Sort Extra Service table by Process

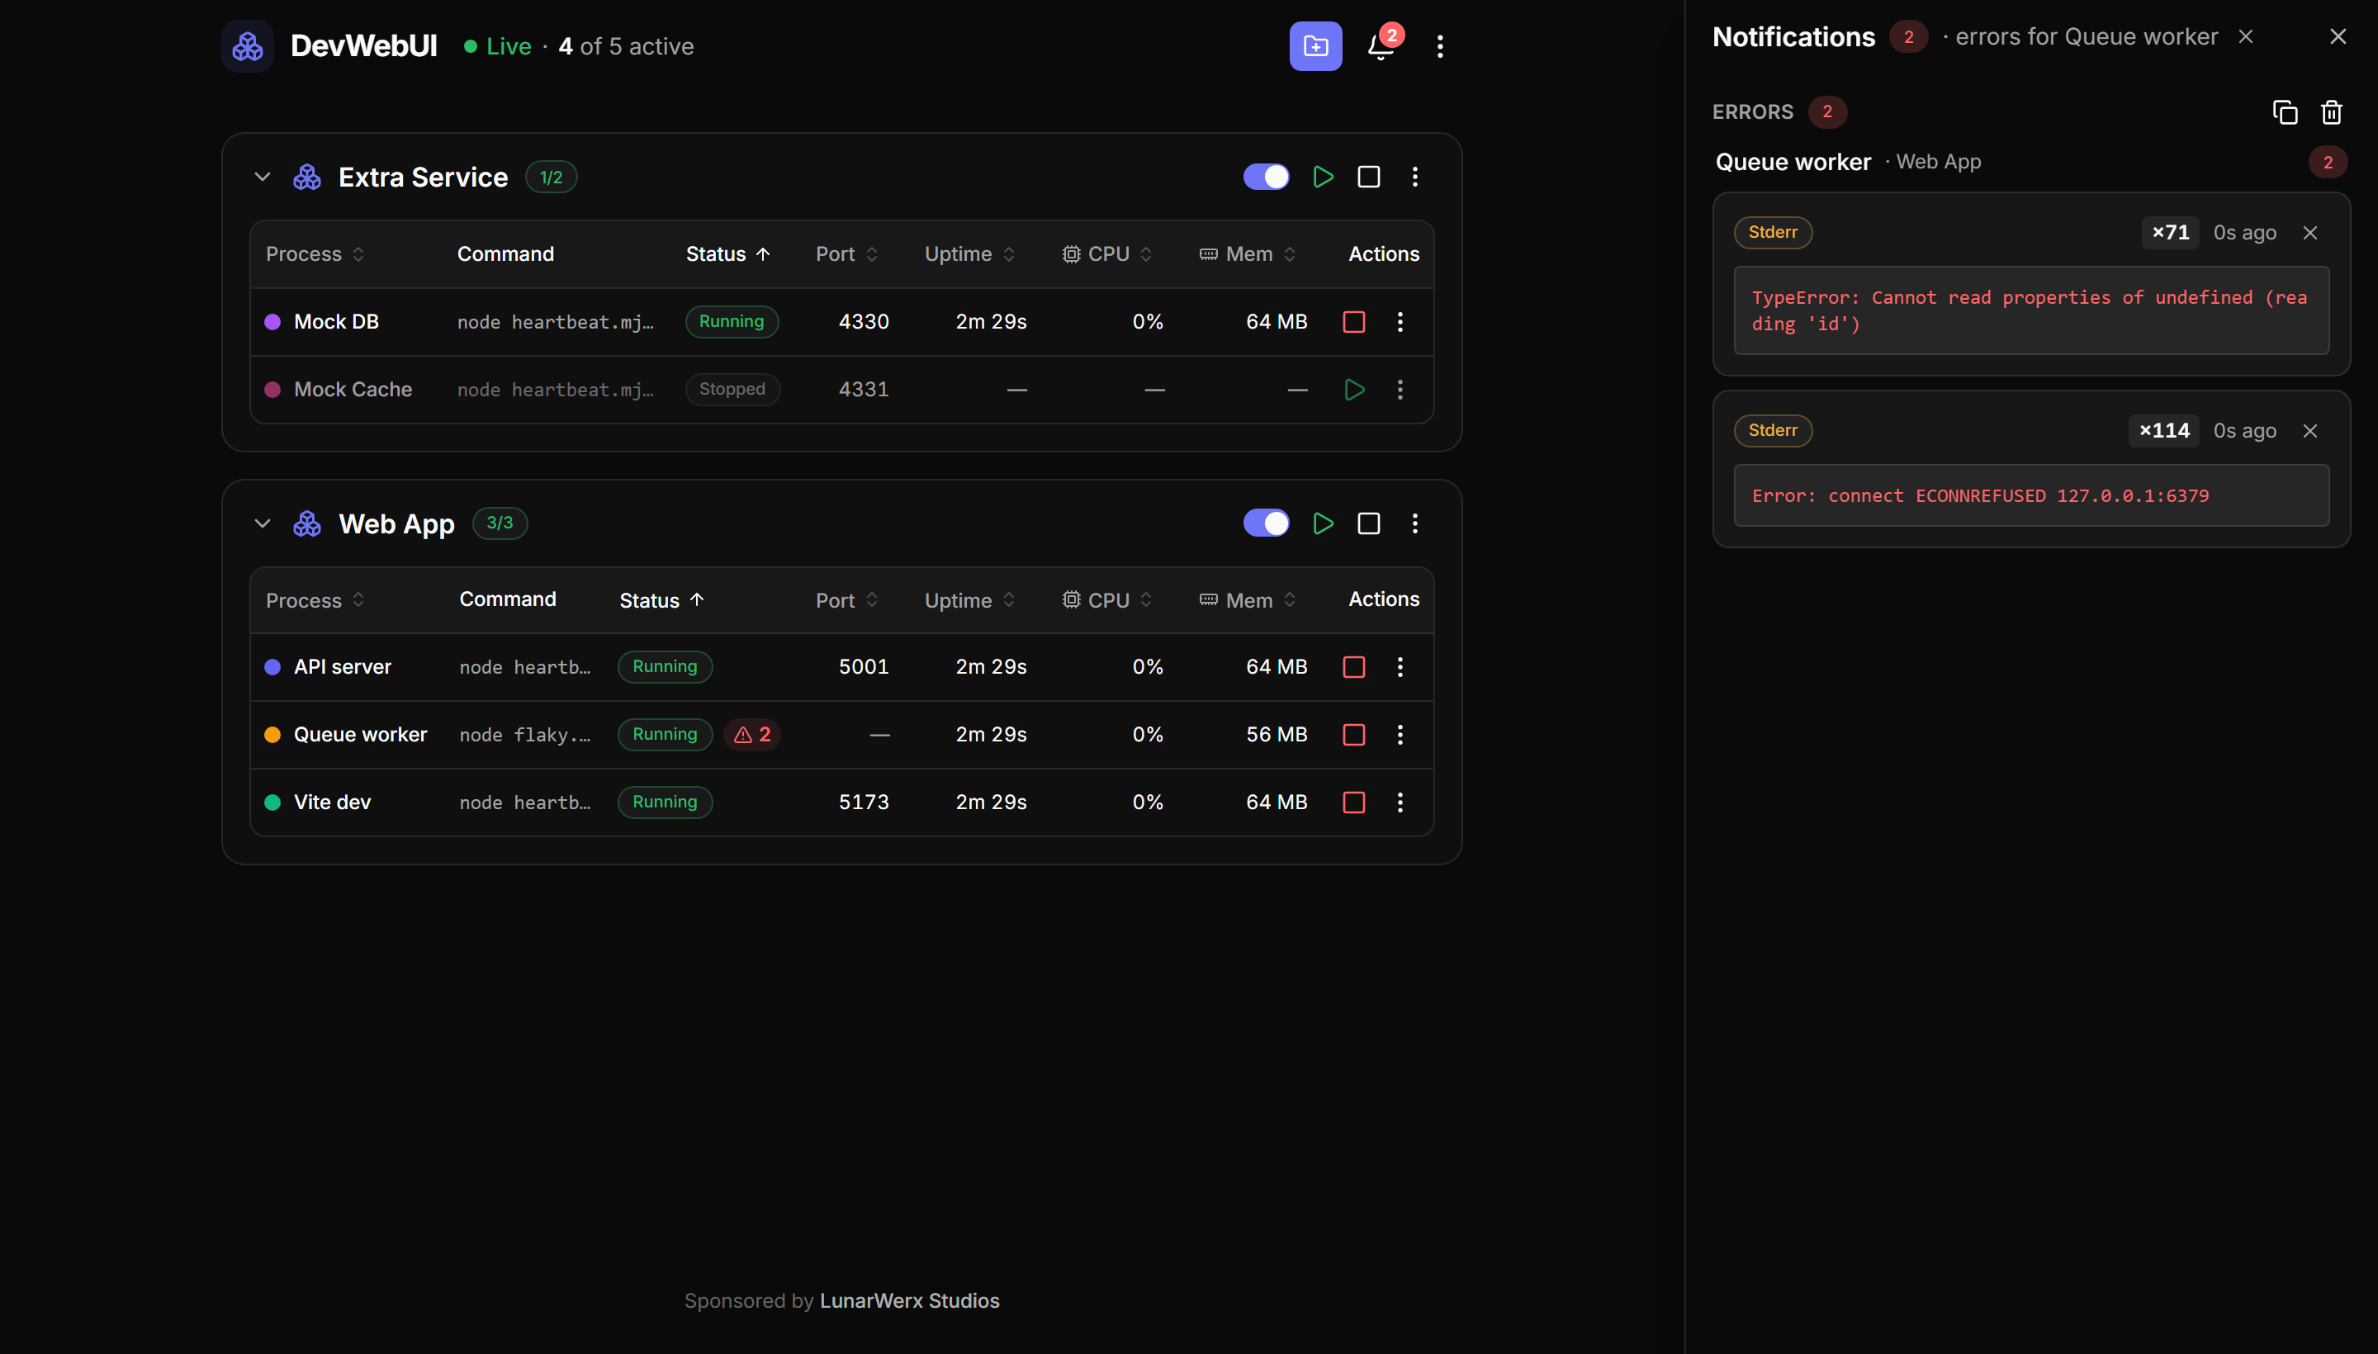(315, 254)
